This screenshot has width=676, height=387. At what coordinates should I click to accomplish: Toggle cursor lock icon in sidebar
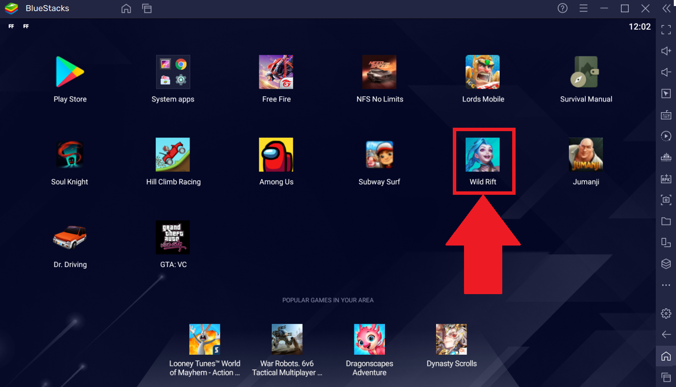666,93
